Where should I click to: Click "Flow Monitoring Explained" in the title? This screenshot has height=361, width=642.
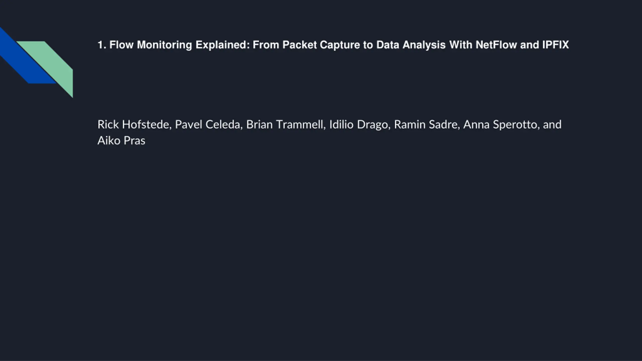pyautogui.click(x=180, y=45)
